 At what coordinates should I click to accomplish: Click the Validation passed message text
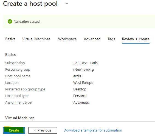pyautogui.click(x=27, y=22)
